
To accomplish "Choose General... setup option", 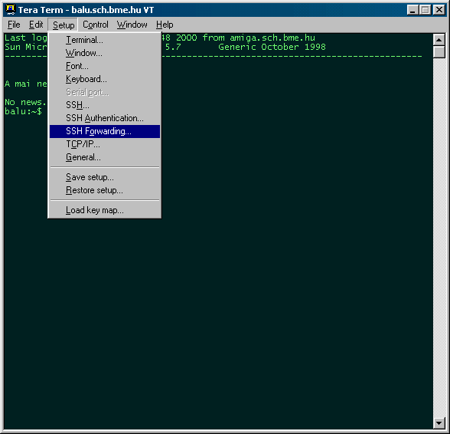I will click(105, 157).
